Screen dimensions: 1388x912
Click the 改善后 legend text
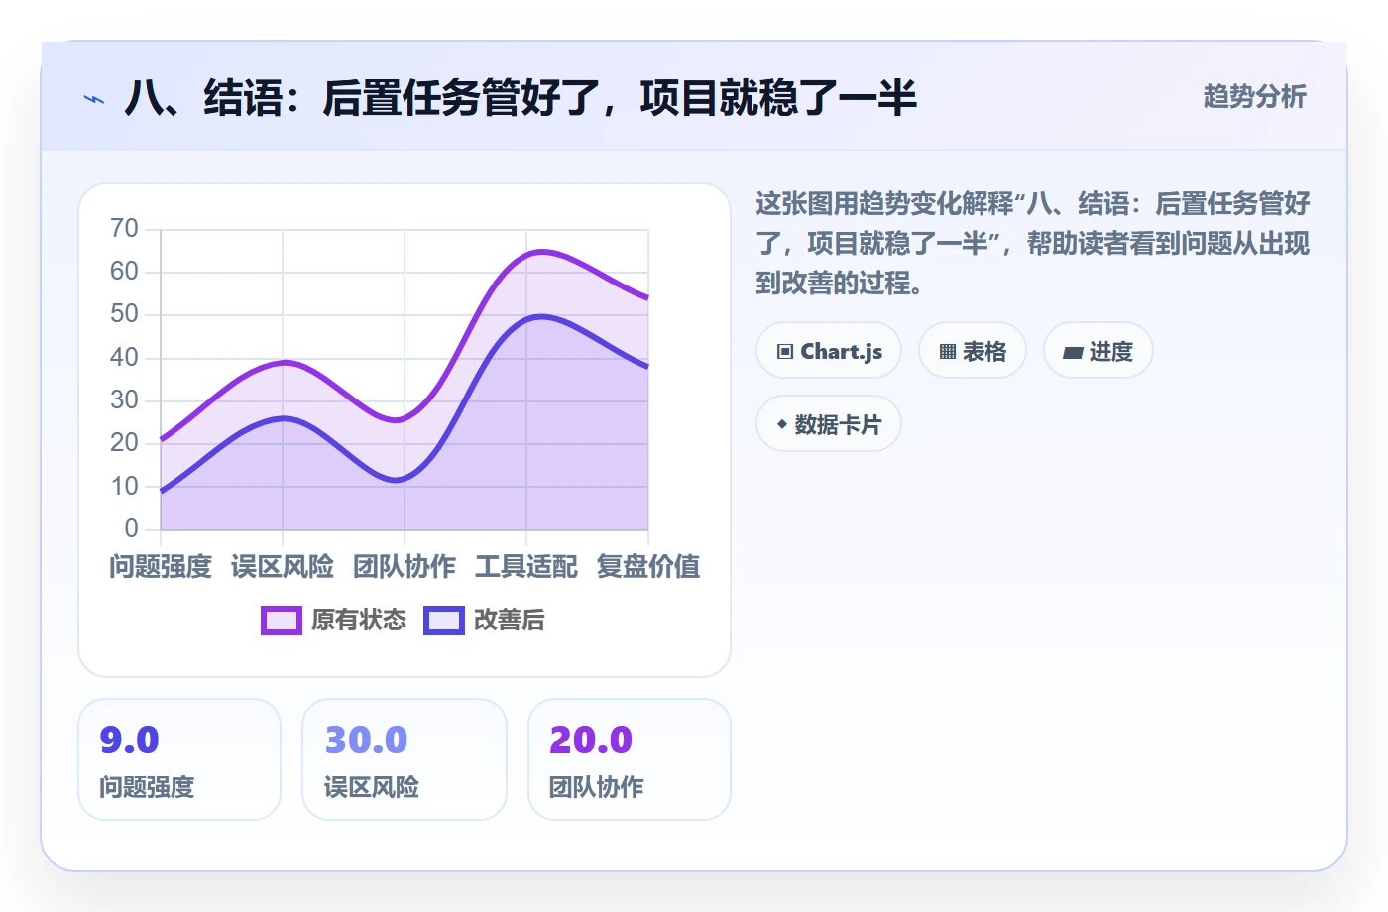tap(510, 621)
